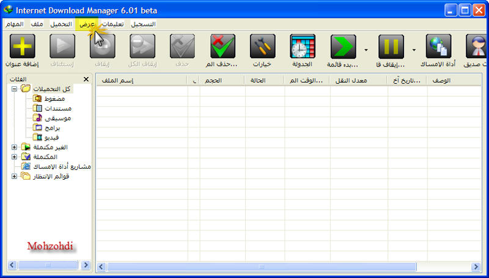Select the قوائم الانتظار (Queues) category

pyautogui.click(x=51, y=177)
